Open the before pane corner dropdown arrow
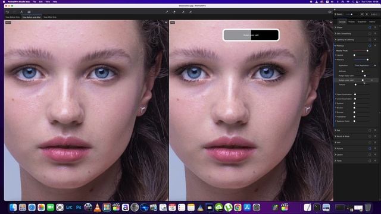The image size is (381, 214). 166,23
